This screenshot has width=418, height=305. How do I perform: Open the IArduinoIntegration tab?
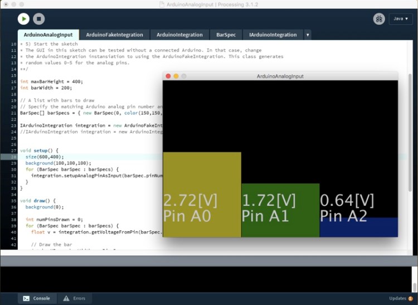point(273,35)
